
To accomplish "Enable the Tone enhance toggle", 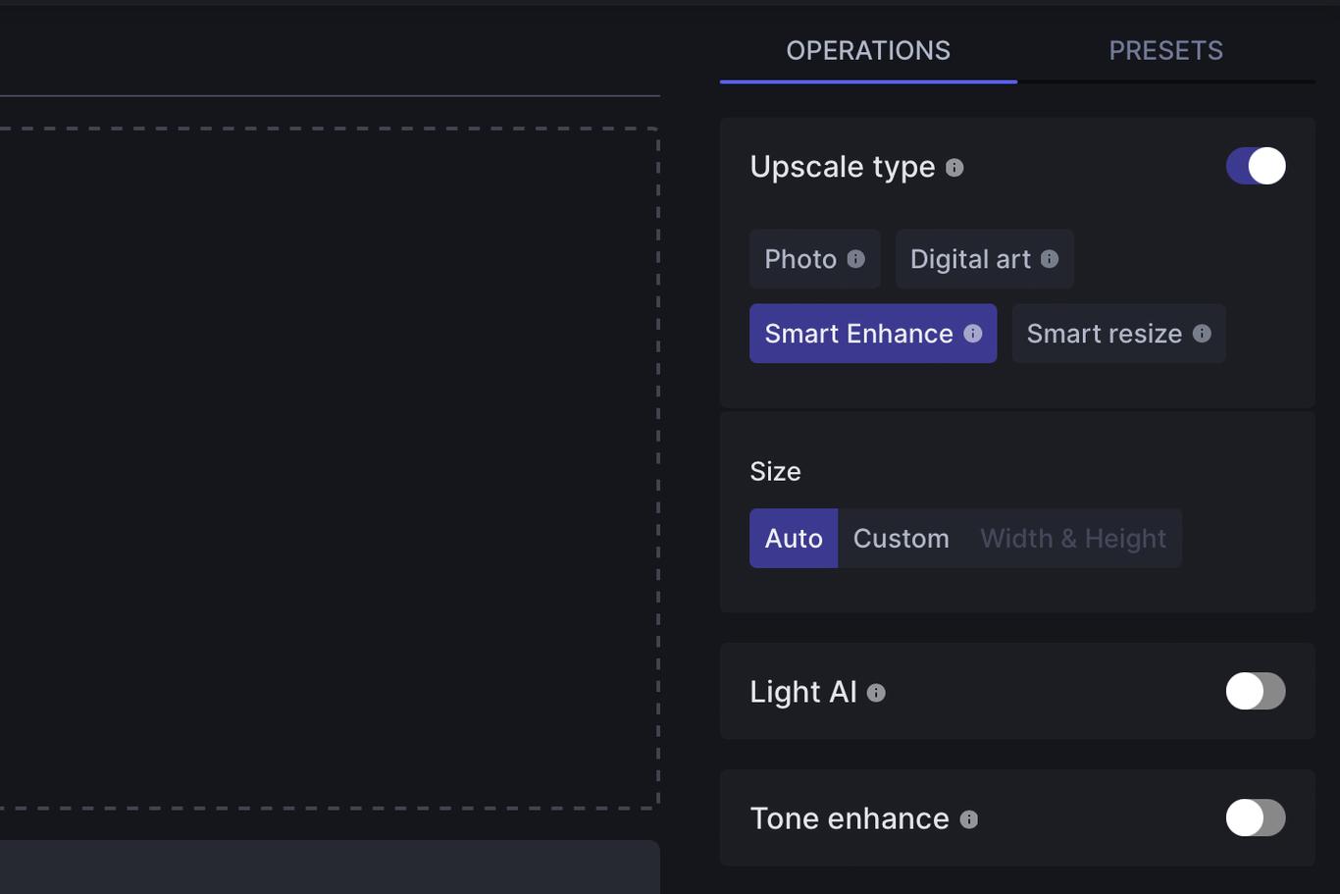I will point(1256,817).
